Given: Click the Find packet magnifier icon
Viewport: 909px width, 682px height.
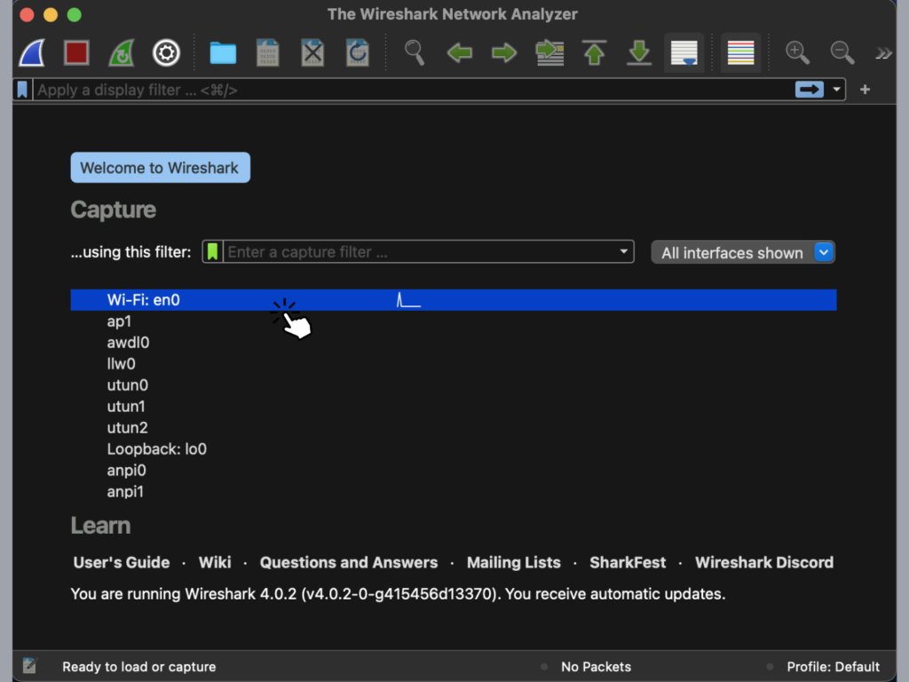Looking at the screenshot, I should point(415,52).
